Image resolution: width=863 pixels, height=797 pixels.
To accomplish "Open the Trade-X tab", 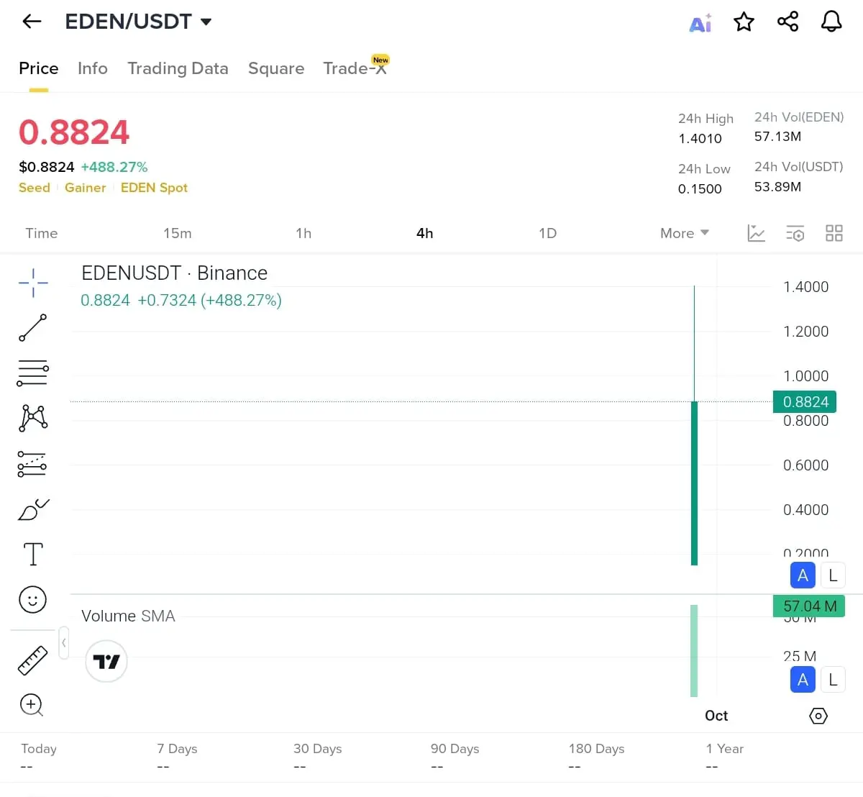I will pos(355,67).
